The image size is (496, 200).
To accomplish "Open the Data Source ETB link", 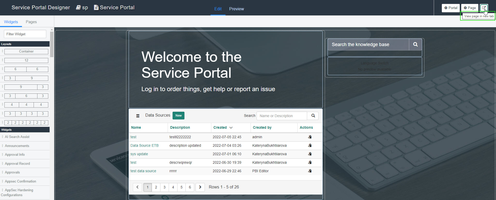I will tap(144, 145).
